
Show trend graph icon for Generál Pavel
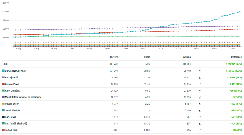(x=199, y=84)
